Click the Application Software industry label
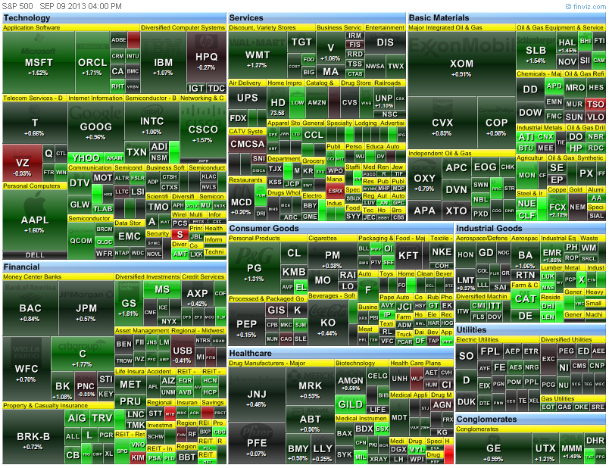Viewport: 609px width, 468px height. coord(32,27)
